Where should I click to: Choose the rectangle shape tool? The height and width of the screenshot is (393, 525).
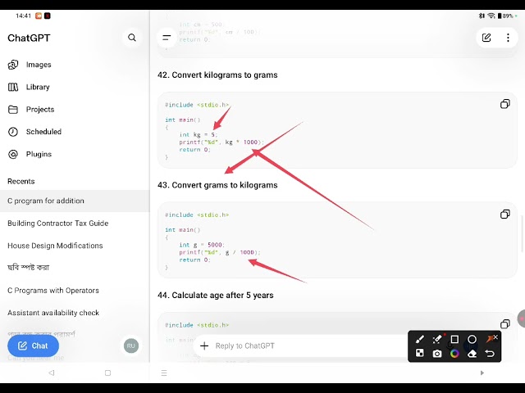pyautogui.click(x=454, y=340)
